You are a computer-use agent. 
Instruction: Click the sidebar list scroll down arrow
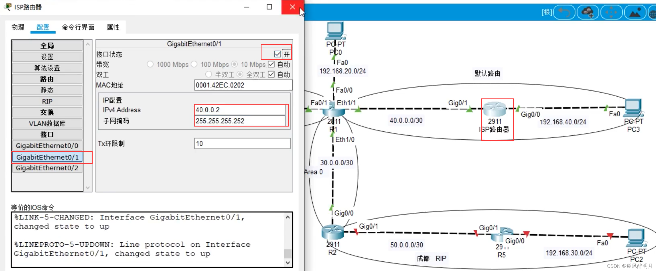88,188
